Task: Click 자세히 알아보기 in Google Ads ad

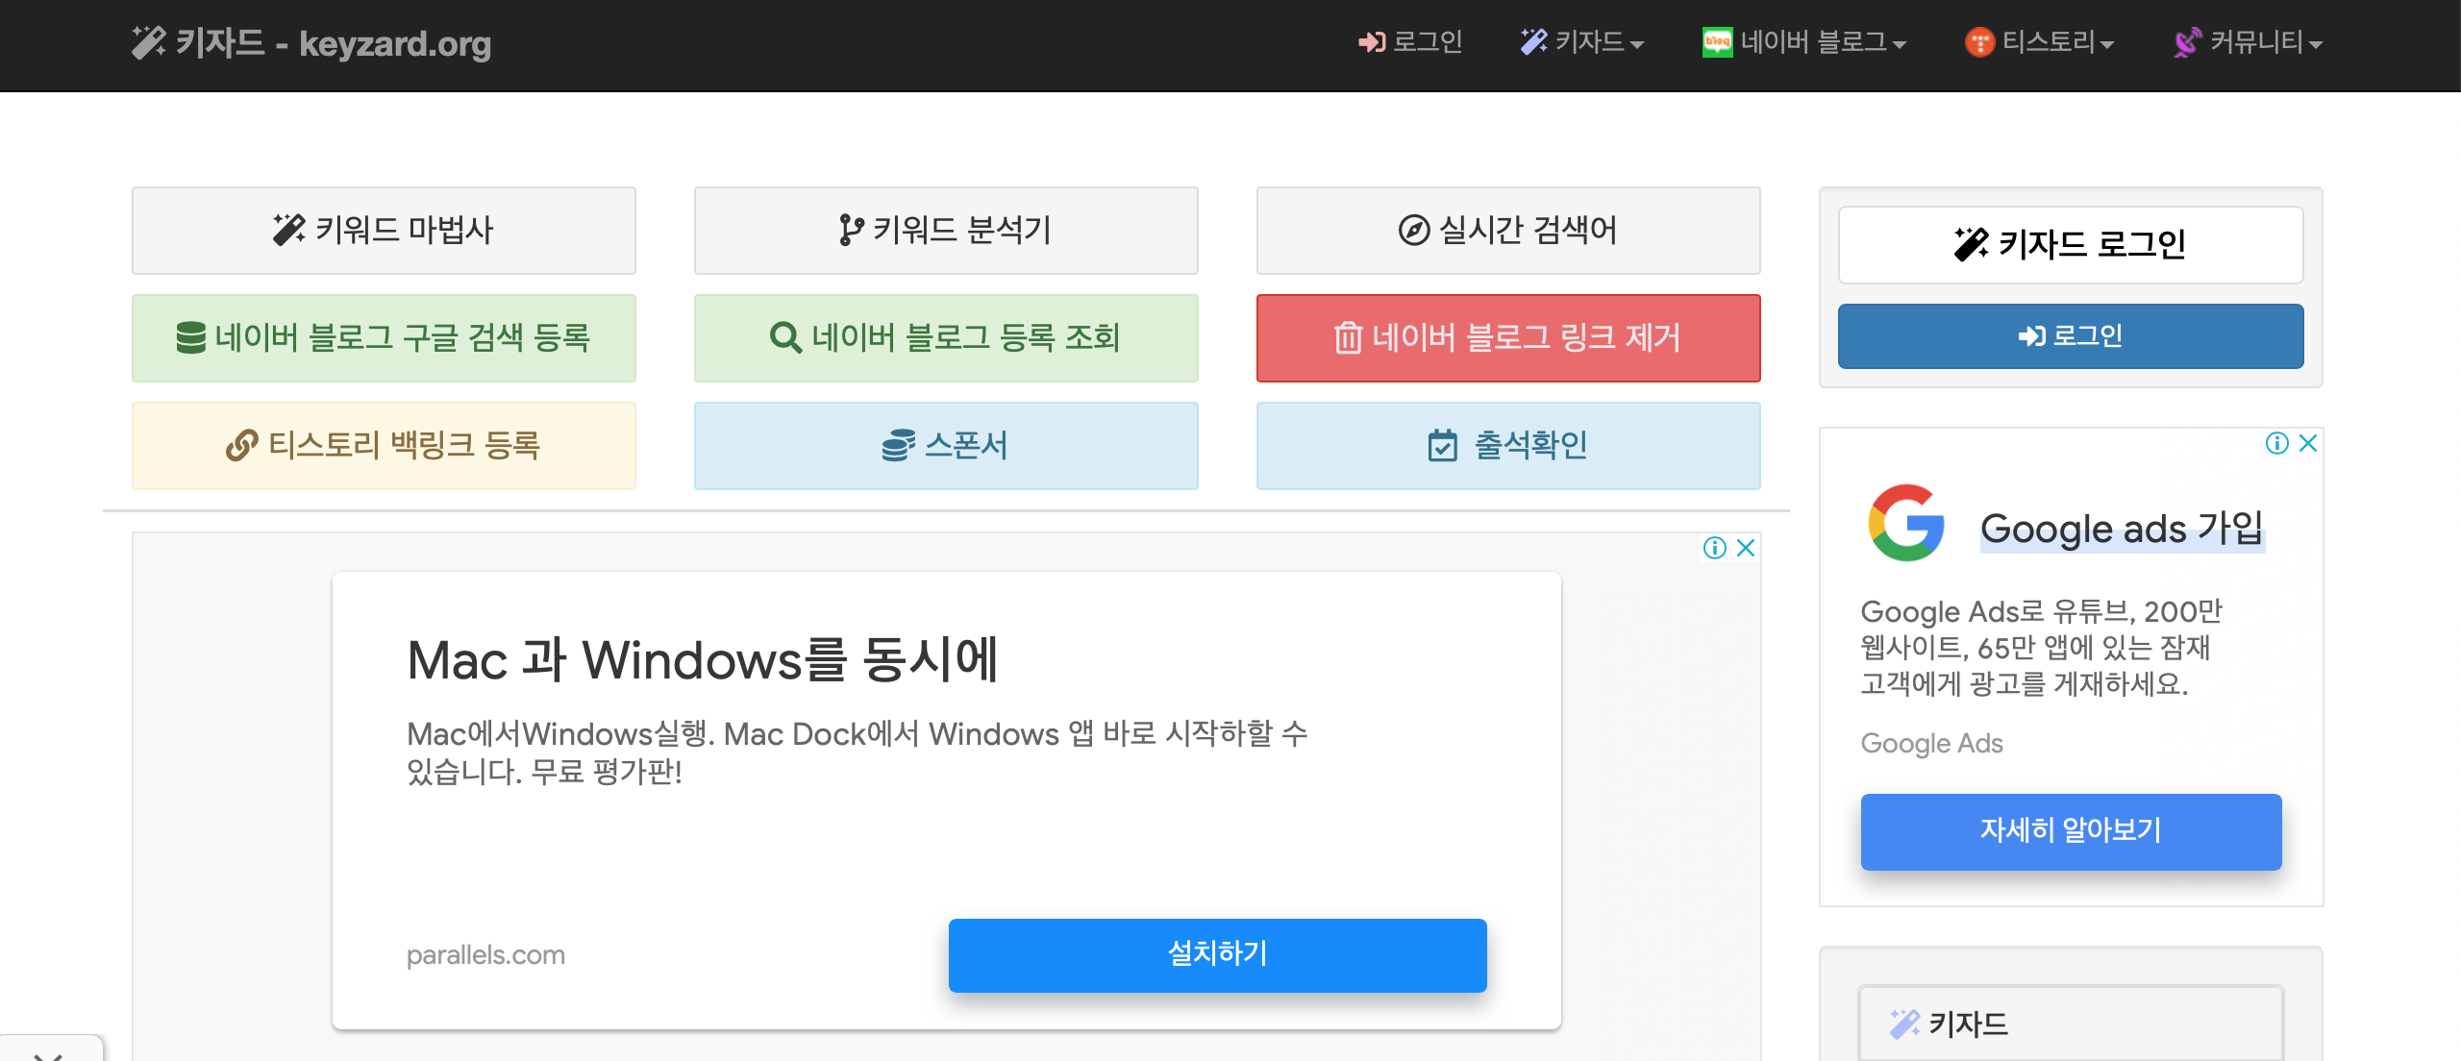Action: [x=2071, y=831]
